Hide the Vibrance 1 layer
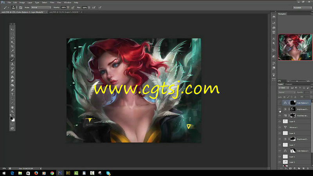This screenshot has width=313, height=176. pyautogui.click(x=280, y=127)
